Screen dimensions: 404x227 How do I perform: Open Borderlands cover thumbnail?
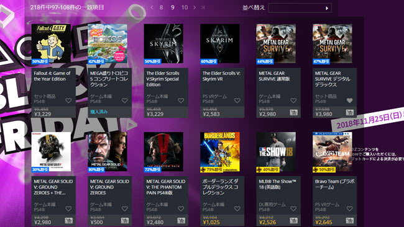[x=220, y=152]
